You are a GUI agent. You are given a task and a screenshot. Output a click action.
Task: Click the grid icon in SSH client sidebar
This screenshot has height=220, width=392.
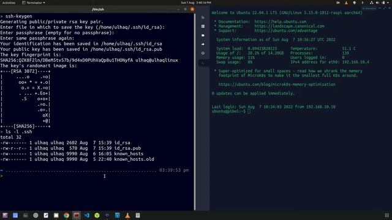tap(203, 26)
